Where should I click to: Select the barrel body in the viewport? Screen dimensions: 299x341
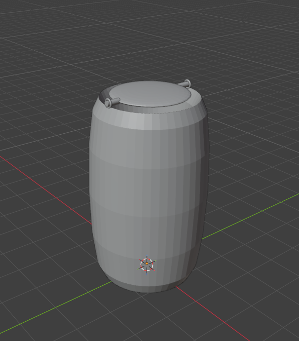[x=149, y=187]
